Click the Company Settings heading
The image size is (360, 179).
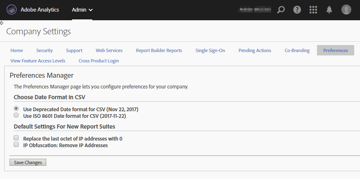point(38,31)
